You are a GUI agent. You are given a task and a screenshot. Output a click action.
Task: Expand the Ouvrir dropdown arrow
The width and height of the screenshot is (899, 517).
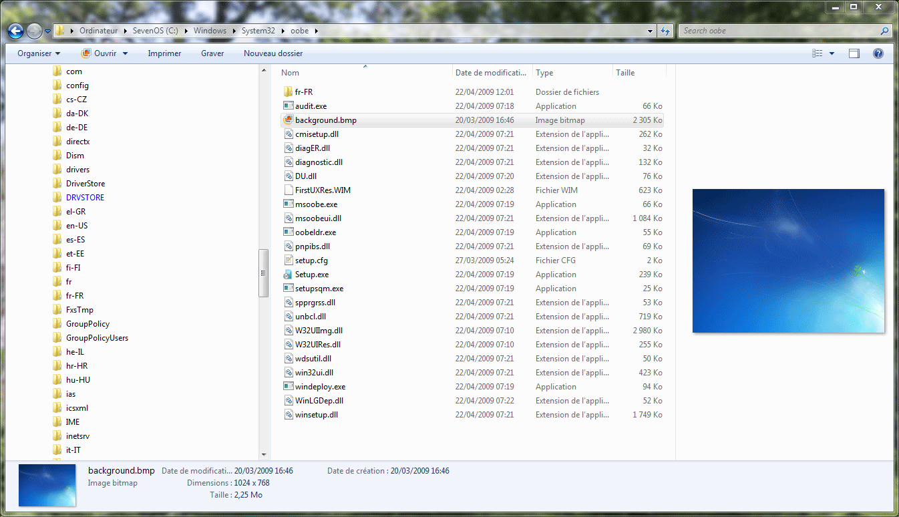tap(125, 53)
